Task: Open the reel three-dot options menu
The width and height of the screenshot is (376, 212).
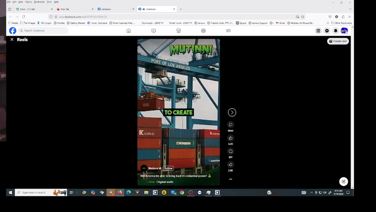Action: (231, 179)
